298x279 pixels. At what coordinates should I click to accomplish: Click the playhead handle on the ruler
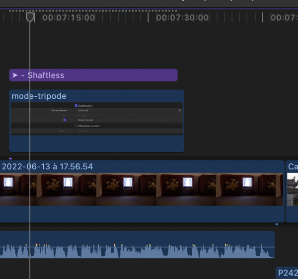[x=30, y=17]
